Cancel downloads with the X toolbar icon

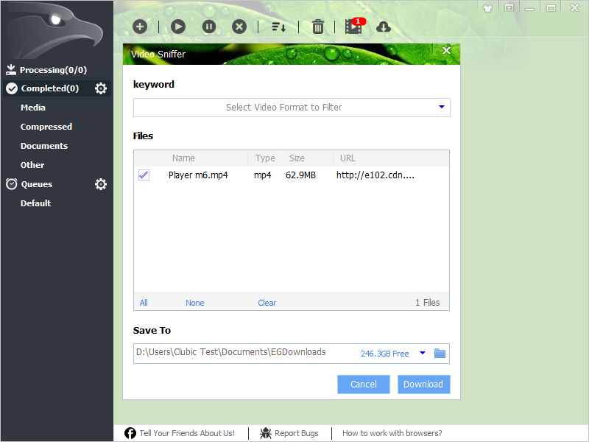pyautogui.click(x=239, y=27)
